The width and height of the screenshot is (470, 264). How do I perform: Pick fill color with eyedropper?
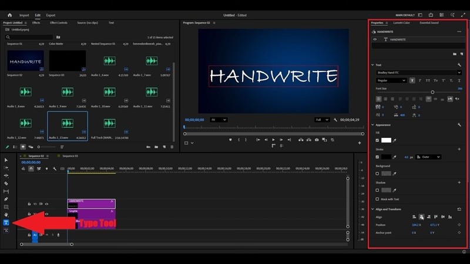pos(395,140)
